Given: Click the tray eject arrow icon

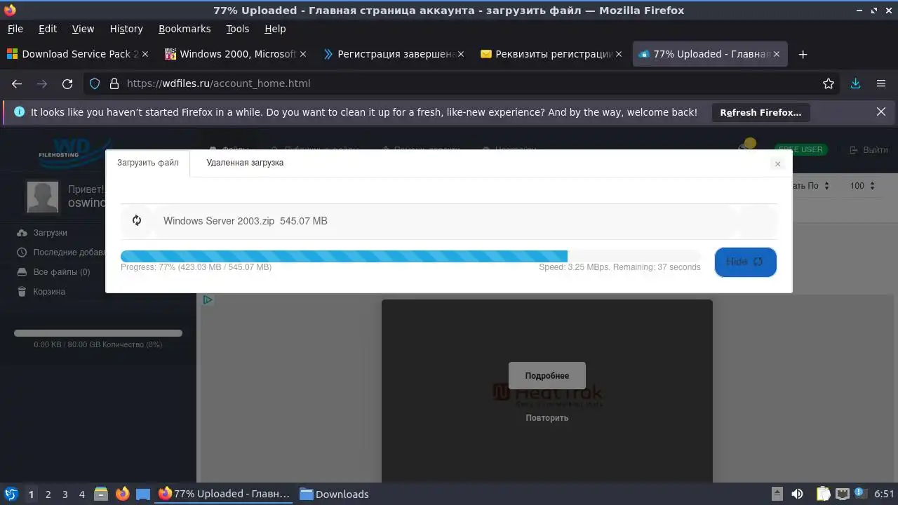Looking at the screenshot, I should 777,494.
